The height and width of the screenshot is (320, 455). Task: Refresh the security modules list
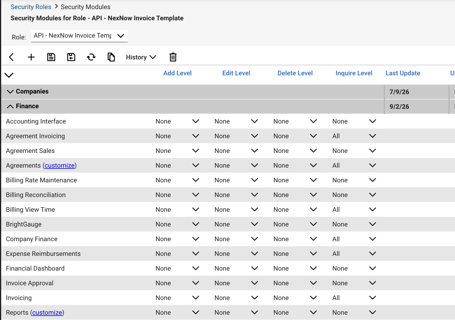pos(91,57)
